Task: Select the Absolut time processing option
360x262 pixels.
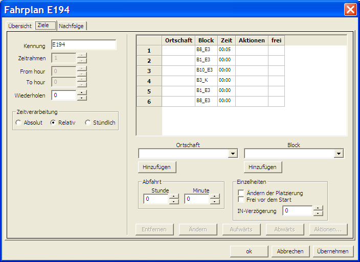Action: [x=19, y=123]
